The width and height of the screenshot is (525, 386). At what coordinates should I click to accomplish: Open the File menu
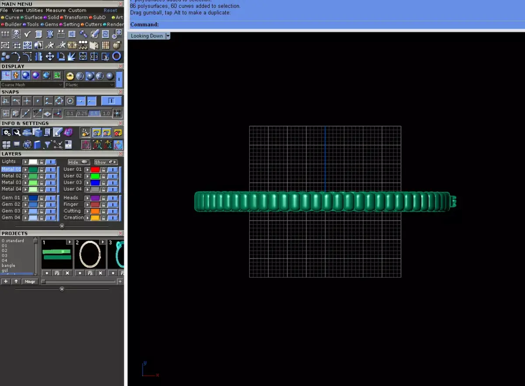pos(4,10)
